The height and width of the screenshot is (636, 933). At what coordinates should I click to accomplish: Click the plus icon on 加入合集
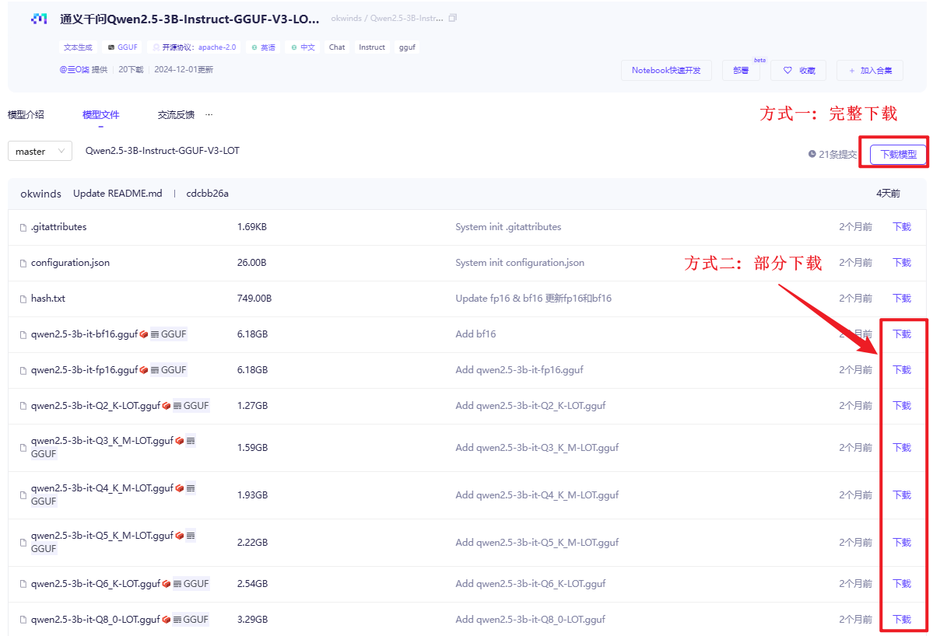tap(852, 71)
